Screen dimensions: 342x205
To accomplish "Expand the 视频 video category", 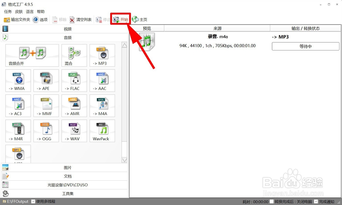I will [65, 29].
